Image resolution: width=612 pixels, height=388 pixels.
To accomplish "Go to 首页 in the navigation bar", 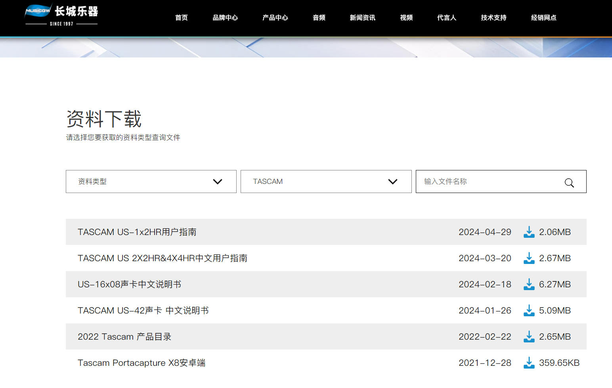I will pos(181,18).
